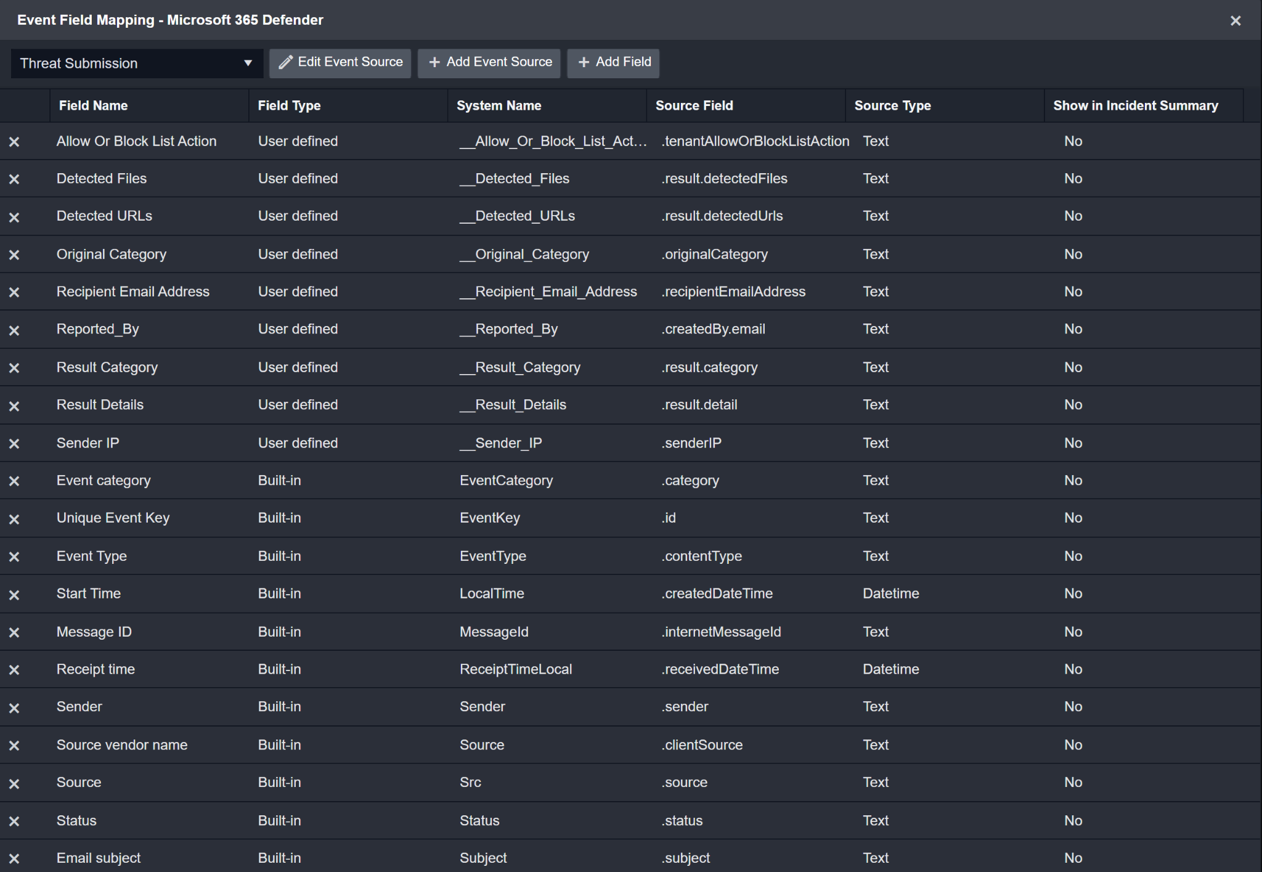Click the System Name column header
1262x872 pixels.
pos(499,105)
